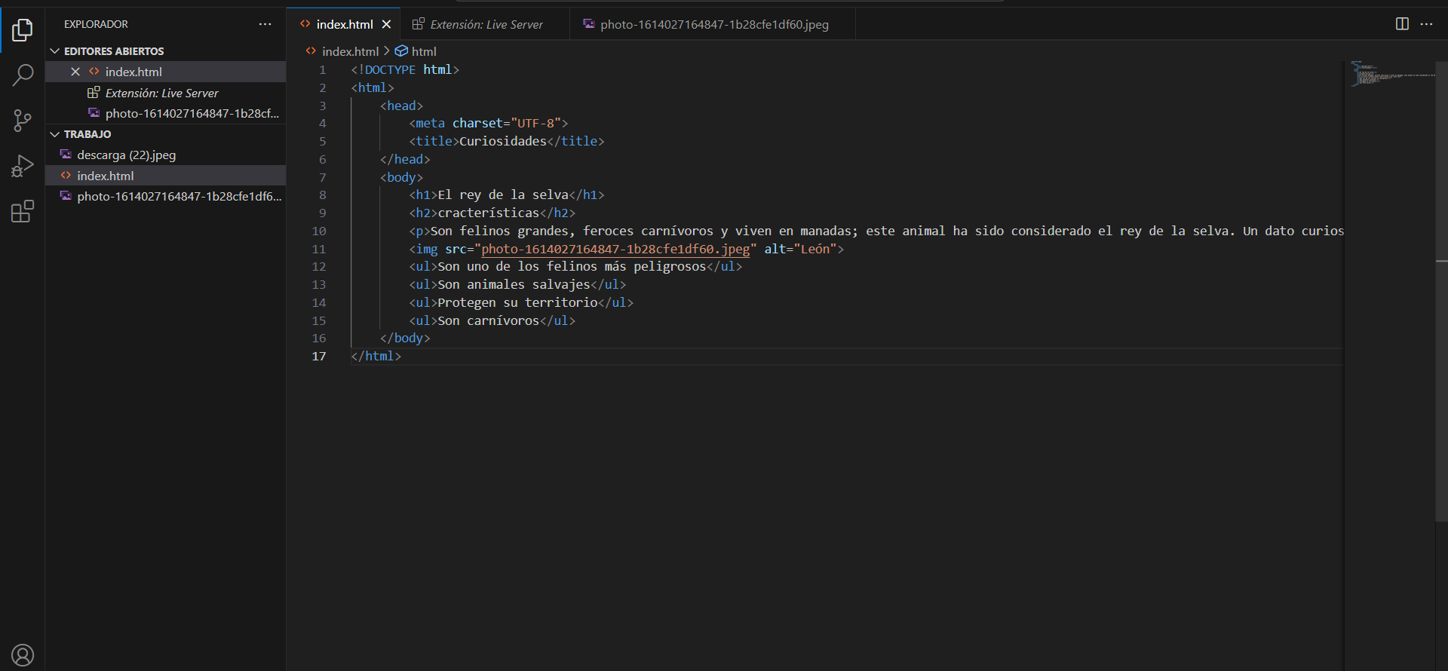Click the EXPLORADOR panel title

96,24
